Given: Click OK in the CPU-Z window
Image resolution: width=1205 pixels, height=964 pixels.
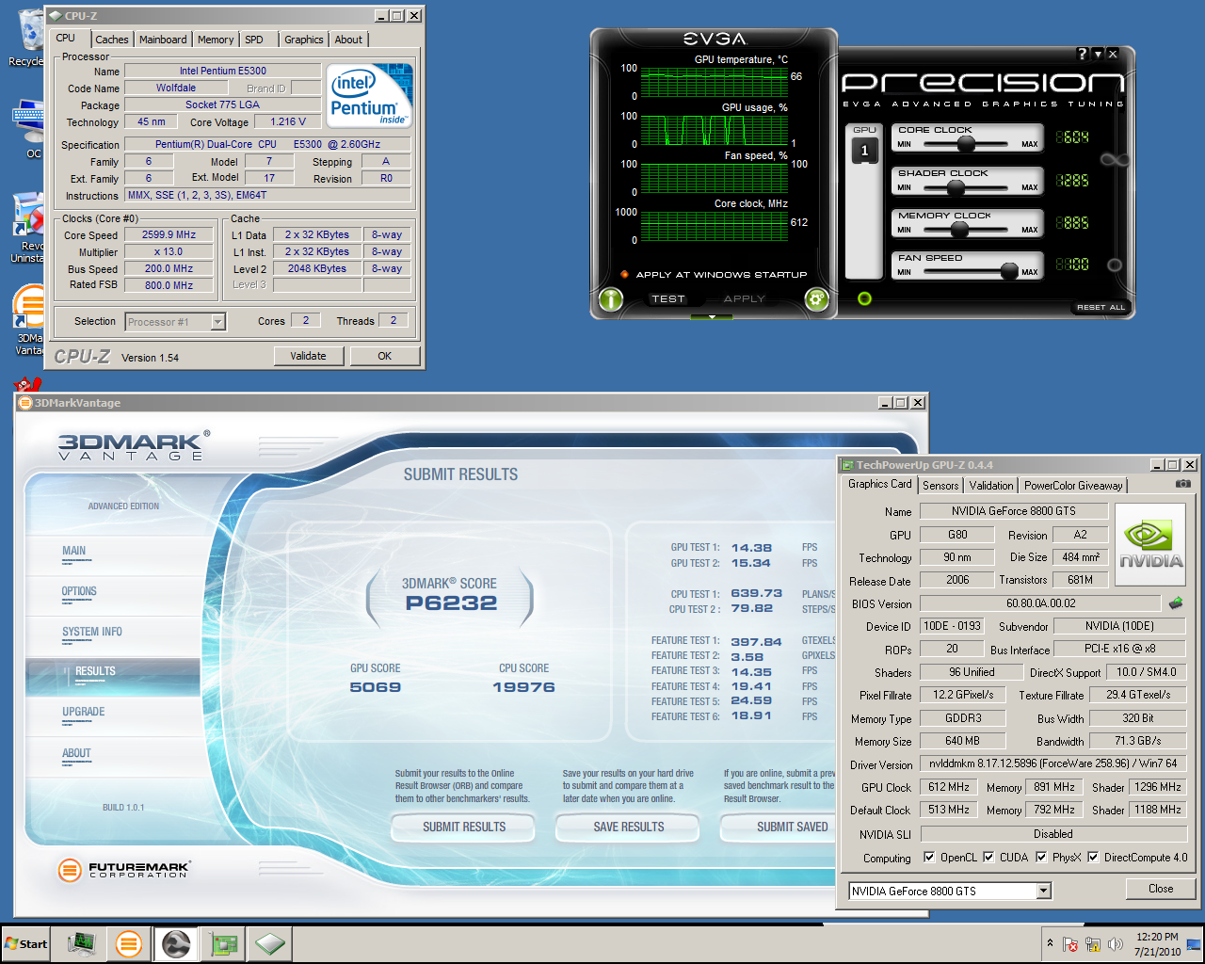Looking at the screenshot, I should pyautogui.click(x=385, y=356).
